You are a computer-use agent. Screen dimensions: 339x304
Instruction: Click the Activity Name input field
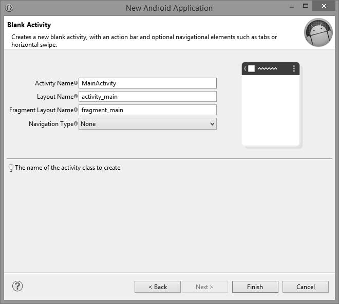(x=147, y=83)
